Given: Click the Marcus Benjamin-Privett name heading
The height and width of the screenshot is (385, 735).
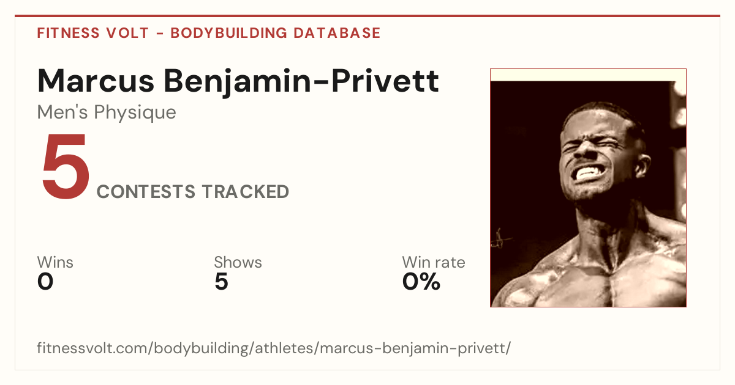Looking at the screenshot, I should pos(238,81).
